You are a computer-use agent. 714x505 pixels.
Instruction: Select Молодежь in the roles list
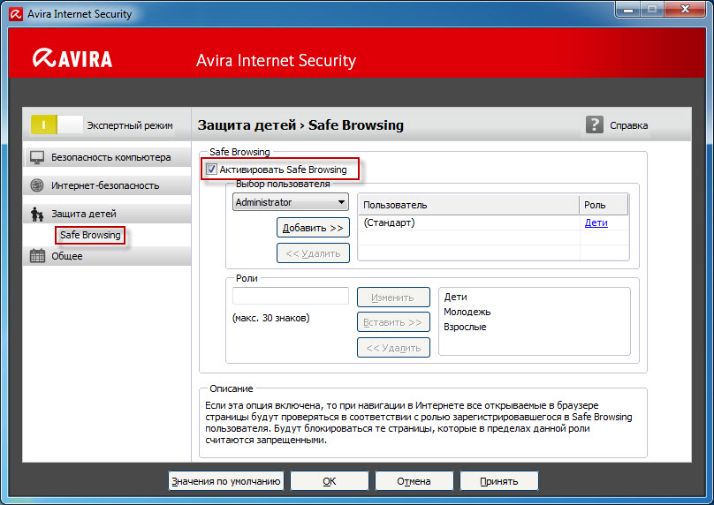(467, 312)
